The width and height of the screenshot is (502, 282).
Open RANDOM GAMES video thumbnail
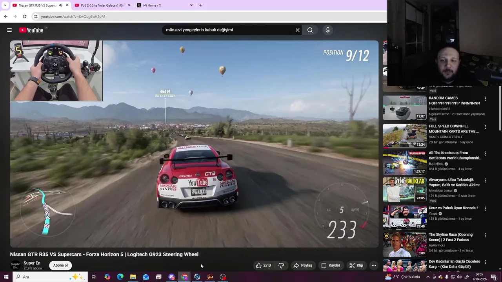point(404,108)
